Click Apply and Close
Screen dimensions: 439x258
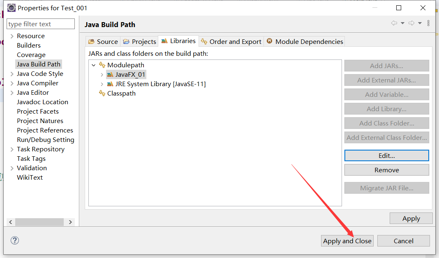tap(347, 241)
